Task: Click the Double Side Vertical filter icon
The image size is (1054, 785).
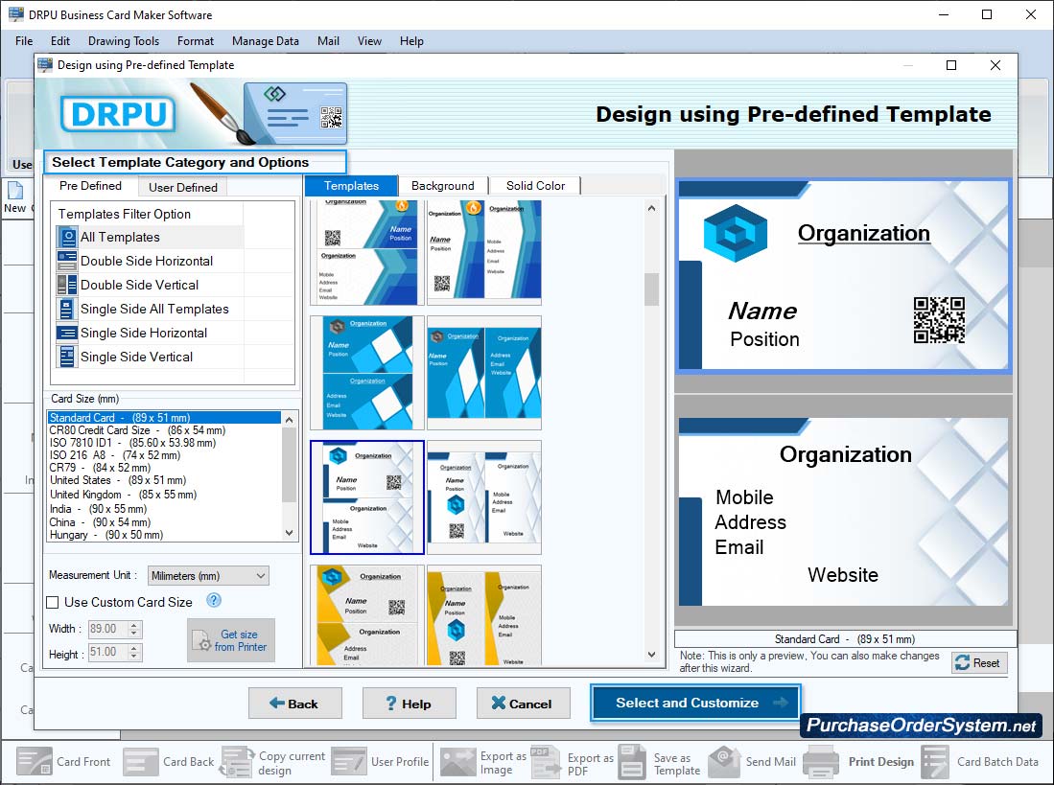Action: point(66,285)
